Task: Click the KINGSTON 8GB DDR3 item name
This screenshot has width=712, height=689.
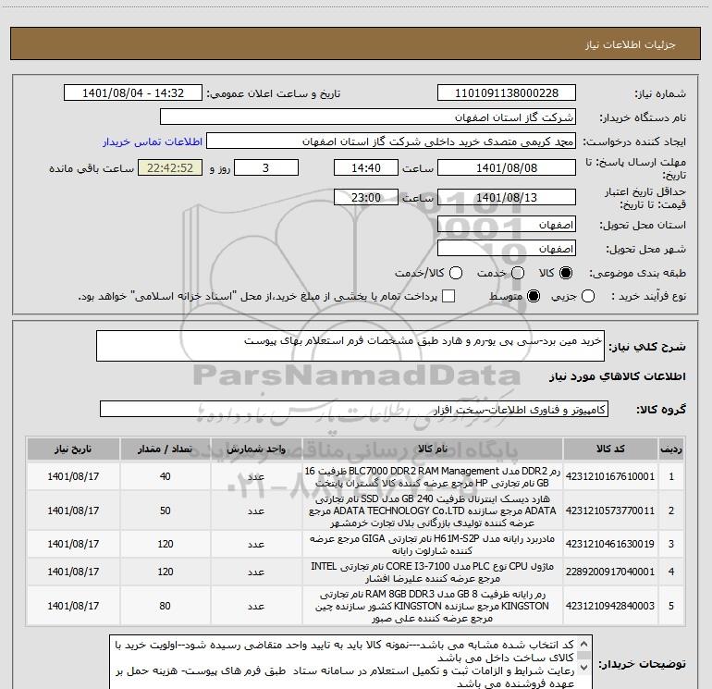Action: tap(433, 606)
